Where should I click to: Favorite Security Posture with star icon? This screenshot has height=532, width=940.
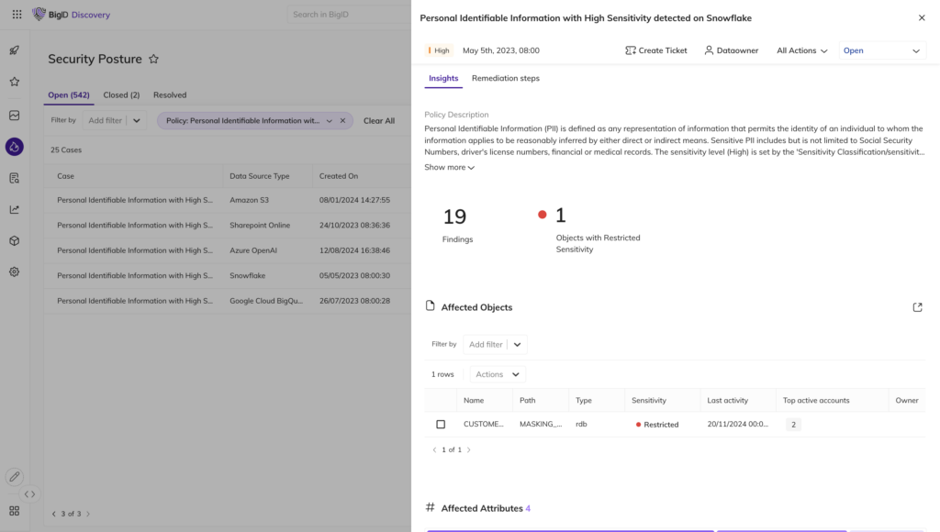(154, 59)
